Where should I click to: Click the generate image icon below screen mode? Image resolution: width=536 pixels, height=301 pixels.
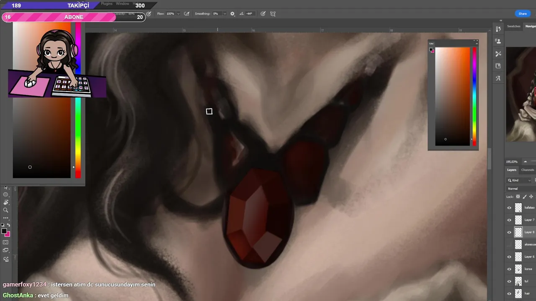(x=5, y=259)
